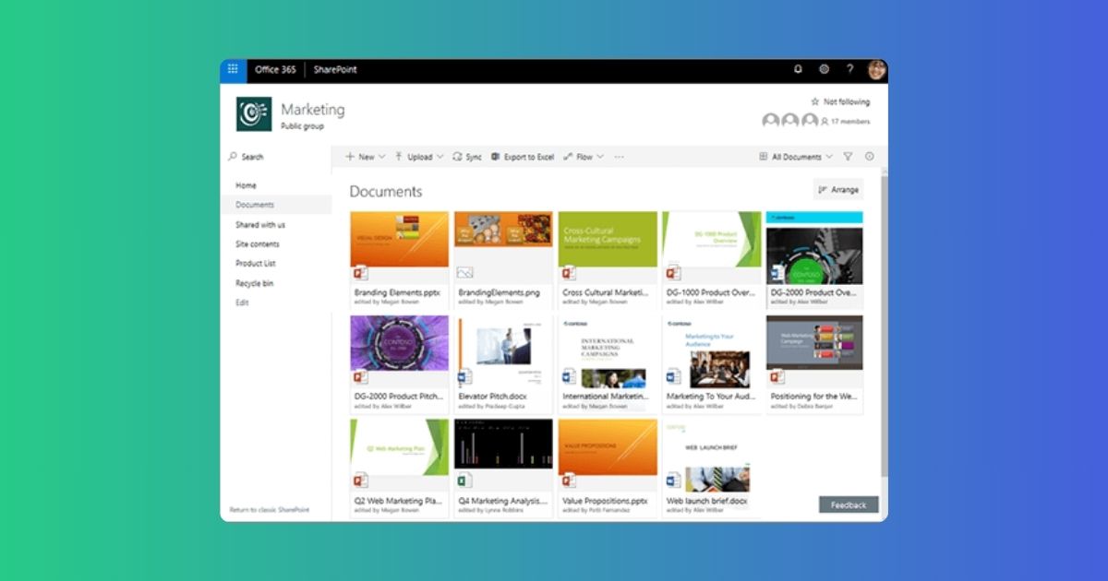Select Shared with us in navigation

tap(260, 225)
